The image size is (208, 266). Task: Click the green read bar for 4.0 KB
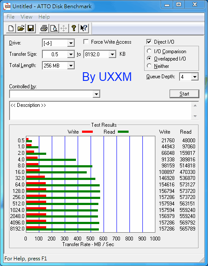pos(51,160)
